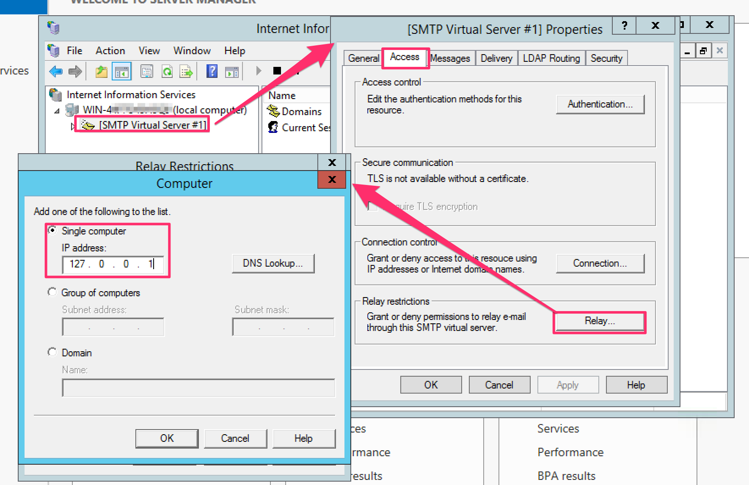Switch to the Delivery tab
This screenshot has width=749, height=485.
(496, 58)
